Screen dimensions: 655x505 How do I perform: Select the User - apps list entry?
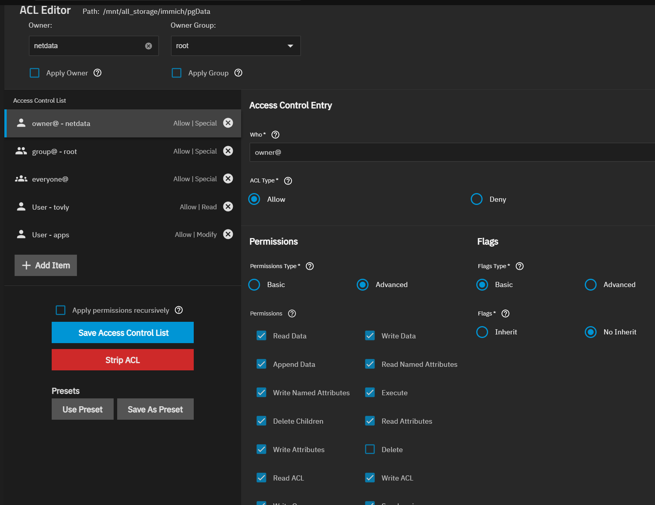[x=123, y=235]
